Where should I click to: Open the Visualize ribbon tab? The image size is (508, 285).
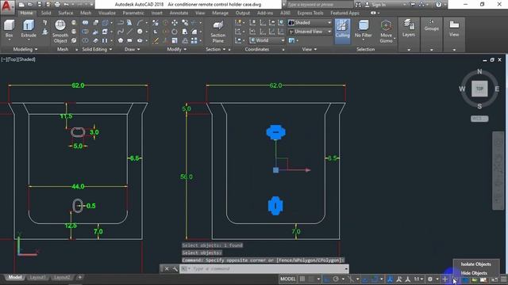107,13
